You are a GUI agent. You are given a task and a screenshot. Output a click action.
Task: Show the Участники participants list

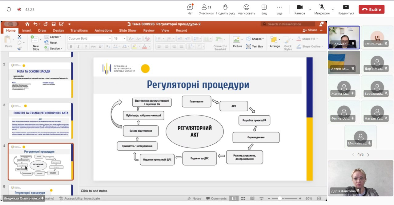[206, 9]
